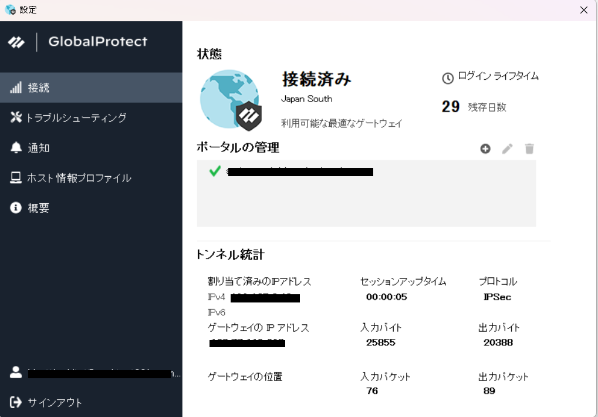Click the login lifetime clock icon
This screenshot has width=598, height=417.
tap(448, 78)
